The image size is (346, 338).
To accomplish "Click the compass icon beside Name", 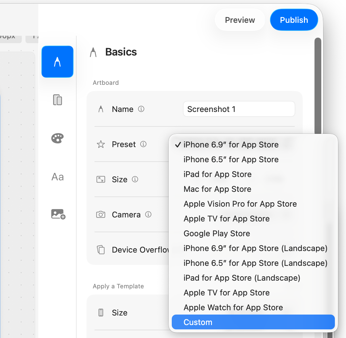I will pos(101,109).
